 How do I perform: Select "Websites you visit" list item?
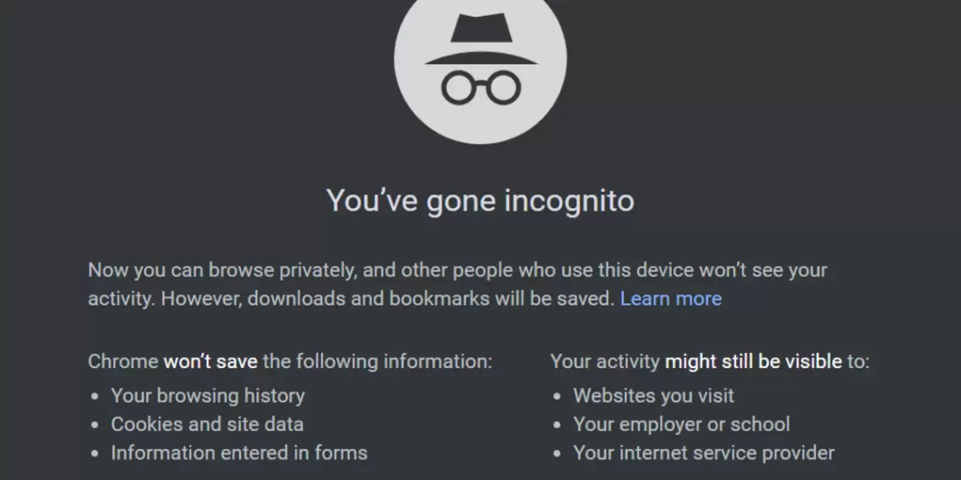click(x=653, y=396)
